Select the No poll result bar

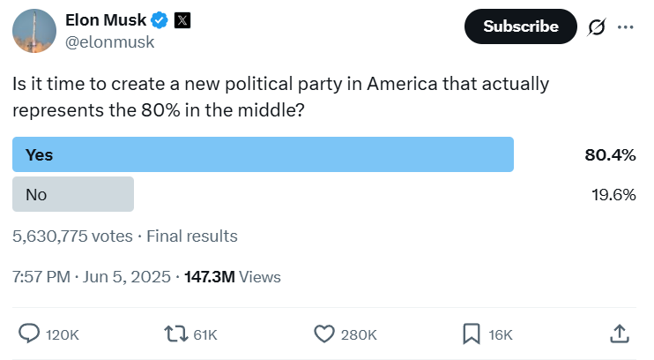(x=73, y=194)
